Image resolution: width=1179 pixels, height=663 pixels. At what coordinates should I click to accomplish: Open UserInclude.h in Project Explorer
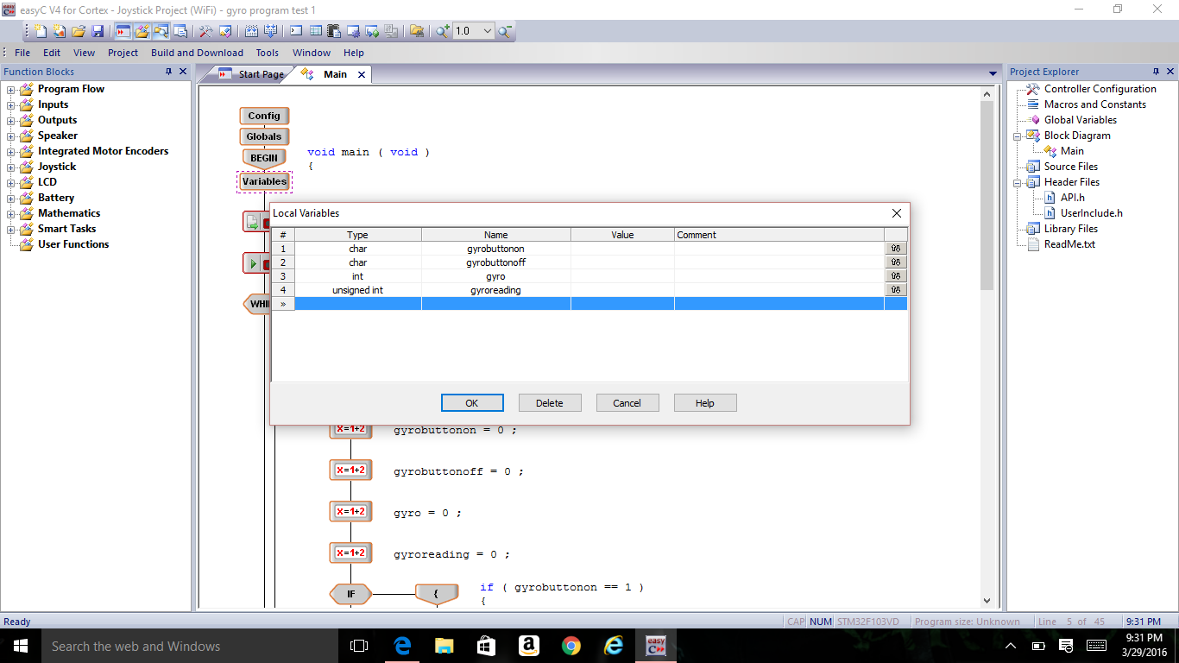pyautogui.click(x=1091, y=213)
